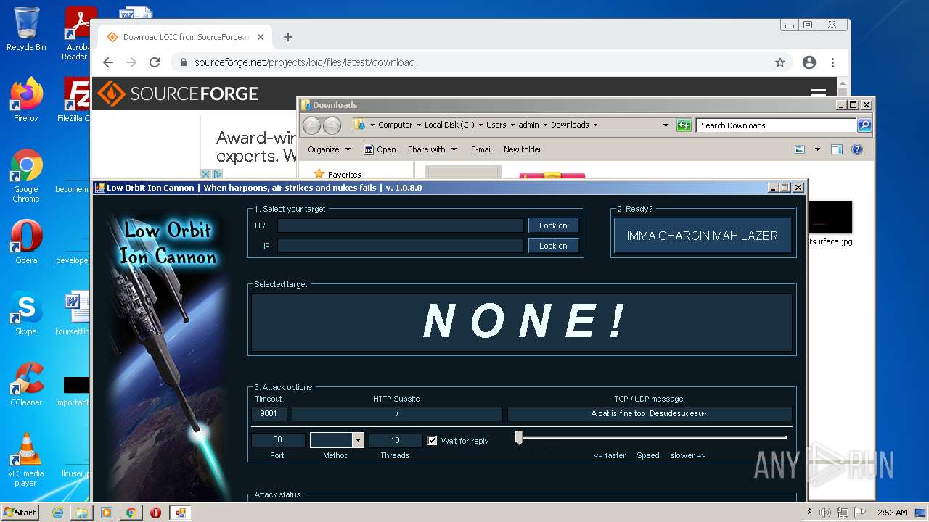929x522 pixels.
Task: Open Chrome from taskbar
Action: 131,513
